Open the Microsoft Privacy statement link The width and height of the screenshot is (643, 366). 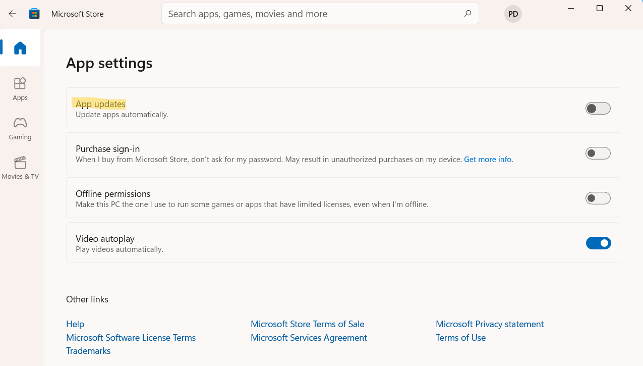click(x=490, y=324)
